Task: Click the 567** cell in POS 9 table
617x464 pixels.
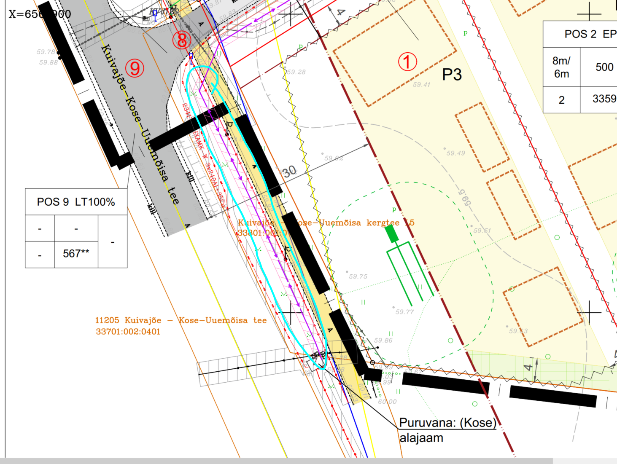Action: pos(76,254)
